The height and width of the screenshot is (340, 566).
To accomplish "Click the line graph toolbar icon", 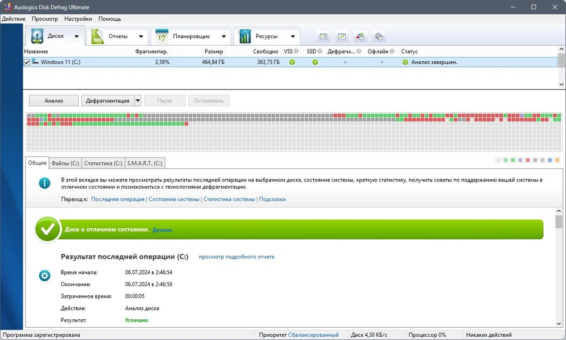I will [x=341, y=36].
